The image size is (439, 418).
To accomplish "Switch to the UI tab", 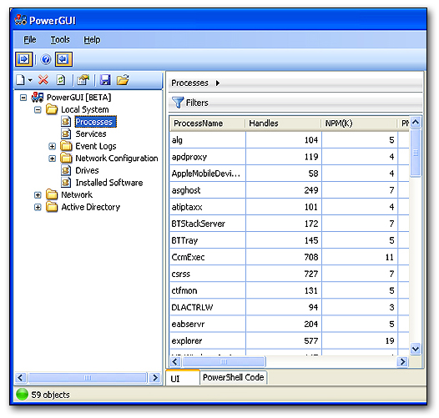I will point(183,378).
